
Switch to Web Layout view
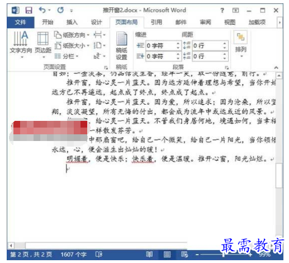184,254
